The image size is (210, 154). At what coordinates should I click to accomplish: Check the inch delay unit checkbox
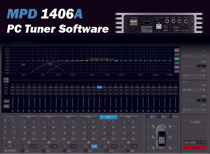171,117
